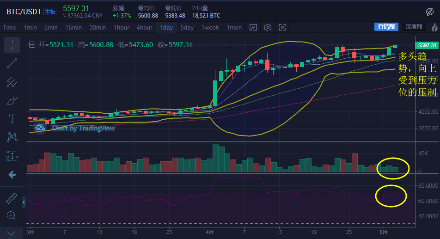This screenshot has width=440, height=239.
Task: Select the trend line drawing tool
Action: click(x=12, y=64)
